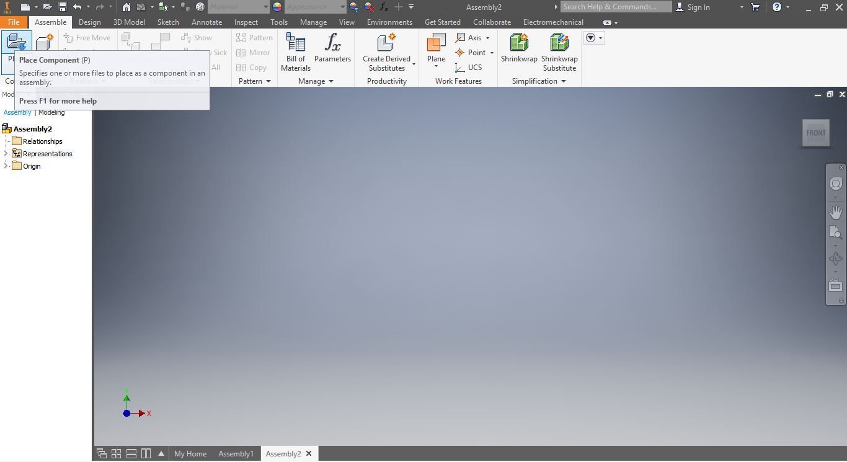Click the FRONT face of the ViewCube
847x462 pixels.
click(x=815, y=133)
